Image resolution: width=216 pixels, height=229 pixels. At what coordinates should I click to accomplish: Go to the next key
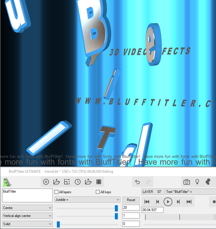click(x=178, y=202)
